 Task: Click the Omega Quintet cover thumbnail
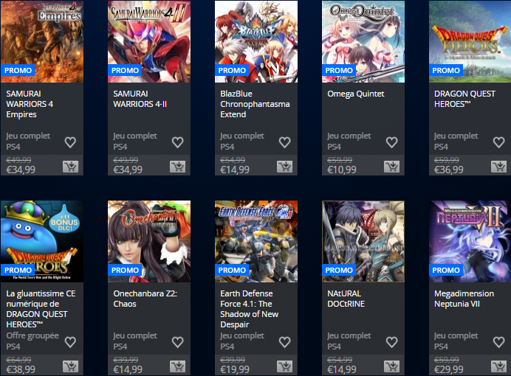[x=363, y=41]
